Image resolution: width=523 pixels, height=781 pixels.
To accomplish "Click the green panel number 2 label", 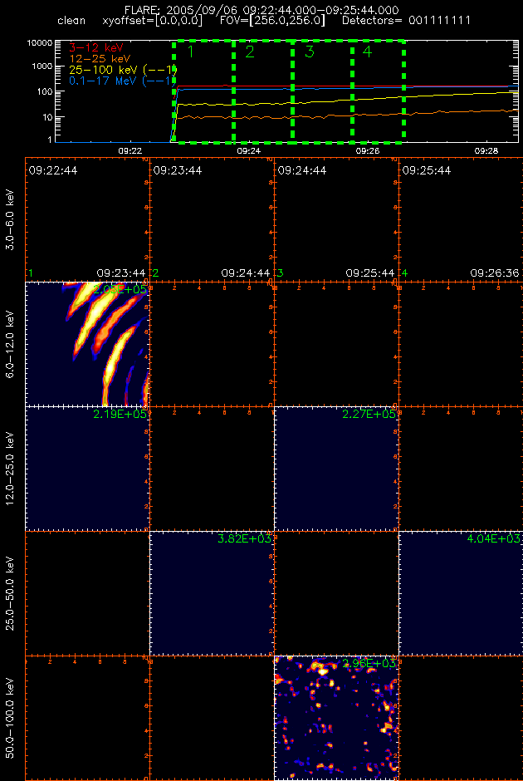I will [x=155, y=273].
